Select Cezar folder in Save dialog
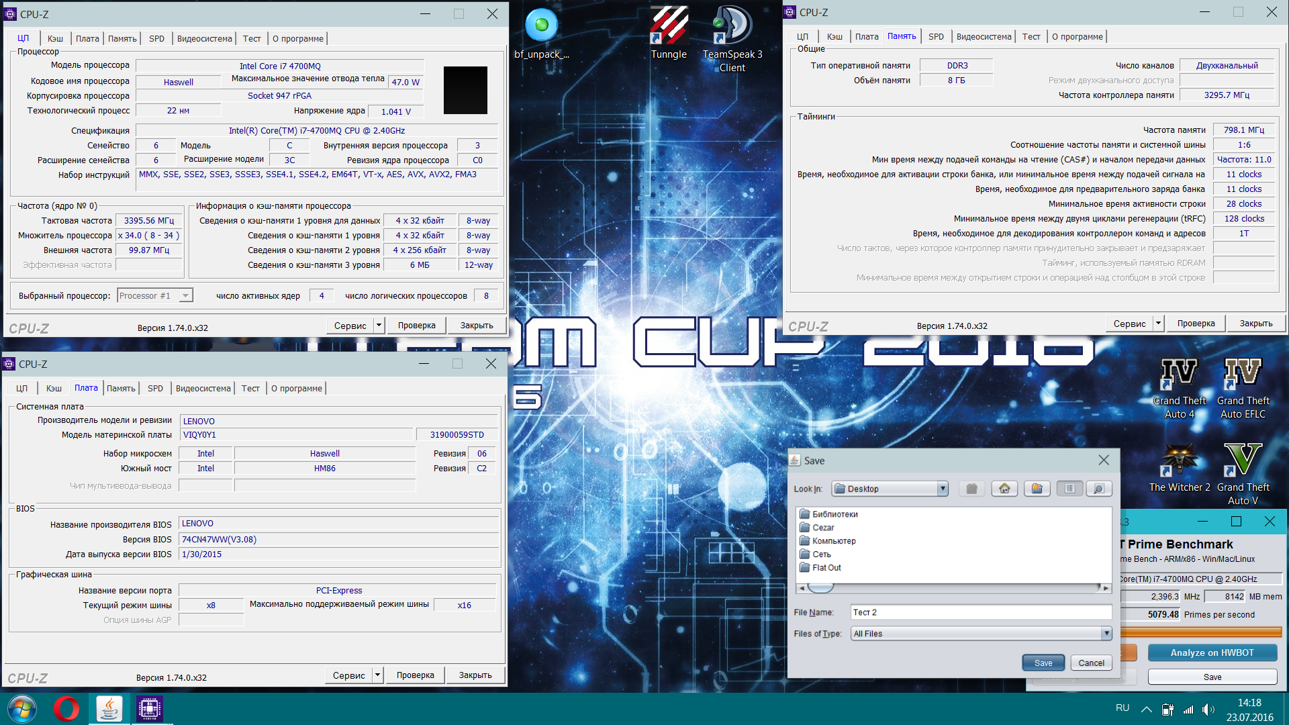This screenshot has width=1289, height=725. point(817,528)
